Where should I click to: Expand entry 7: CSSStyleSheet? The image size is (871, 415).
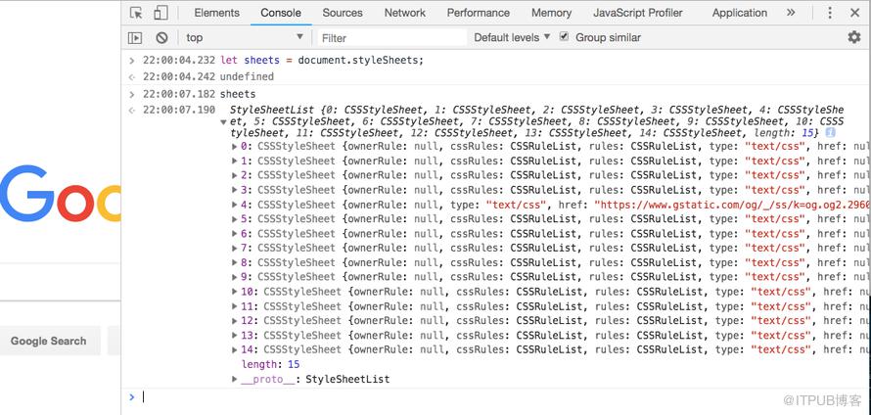[x=235, y=248]
